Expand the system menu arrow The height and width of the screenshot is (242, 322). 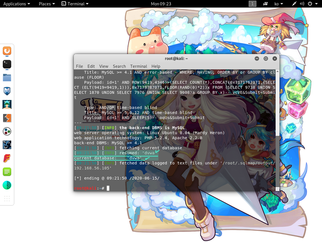(x=316, y=4)
